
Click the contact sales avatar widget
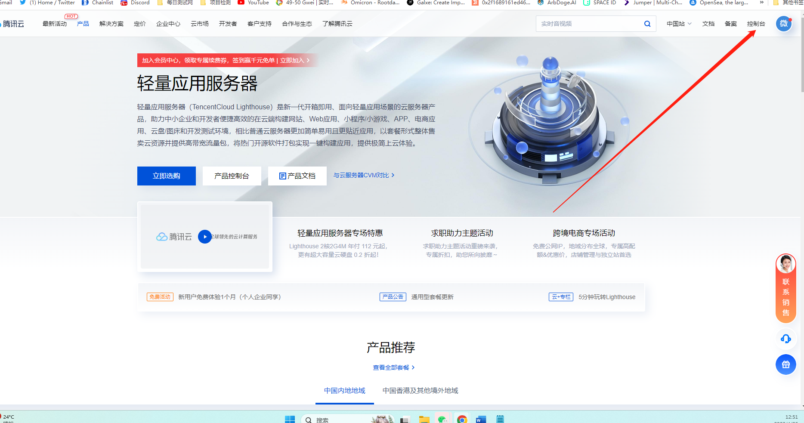click(x=786, y=288)
